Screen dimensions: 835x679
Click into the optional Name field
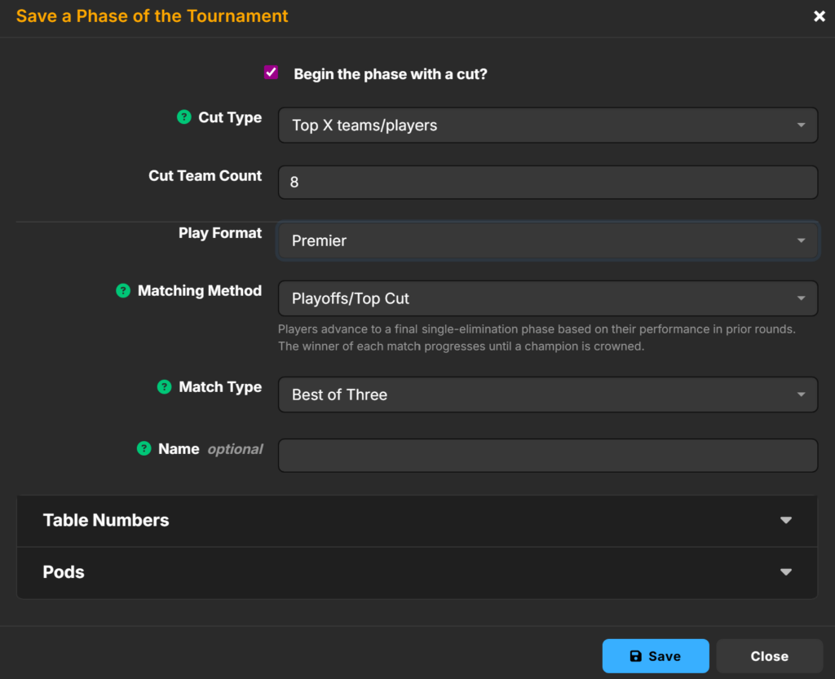(547, 456)
